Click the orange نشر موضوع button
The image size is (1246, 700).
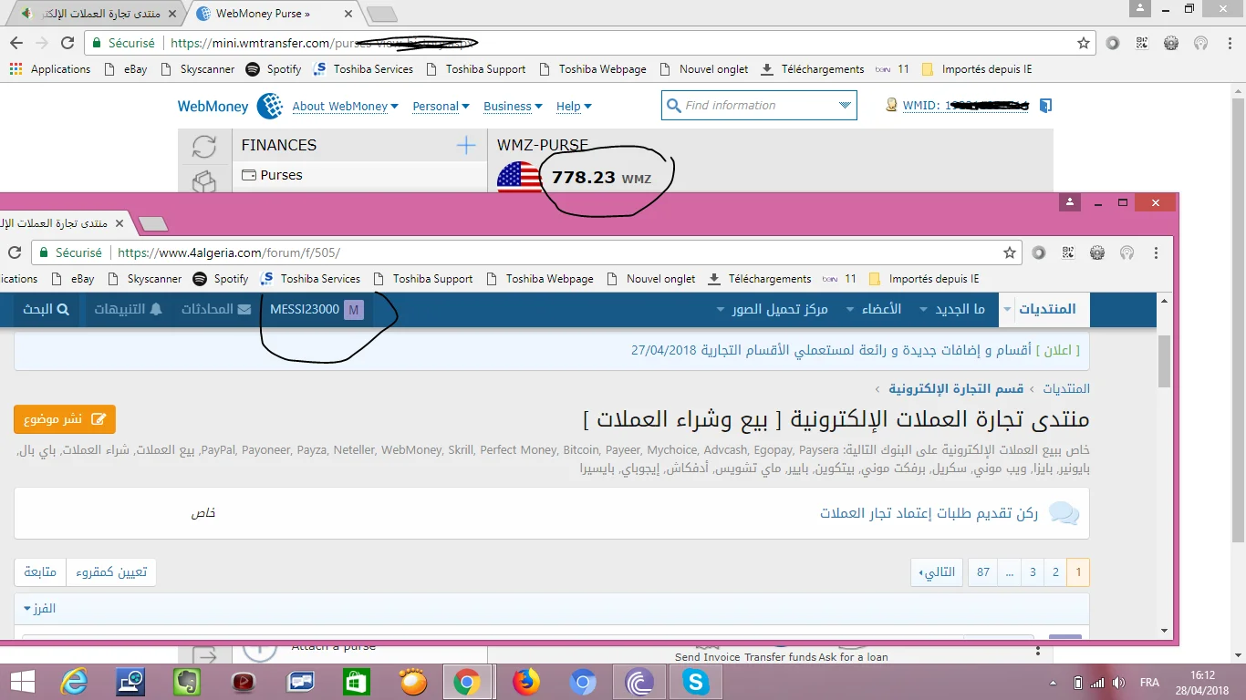coord(65,419)
